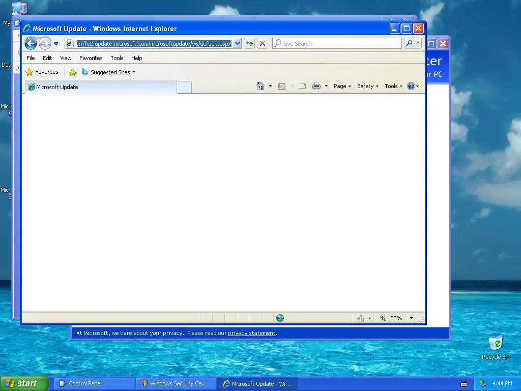This screenshot has width=521, height=391.
Task: Click Microsoft Update taskbar item
Action: click(257, 383)
